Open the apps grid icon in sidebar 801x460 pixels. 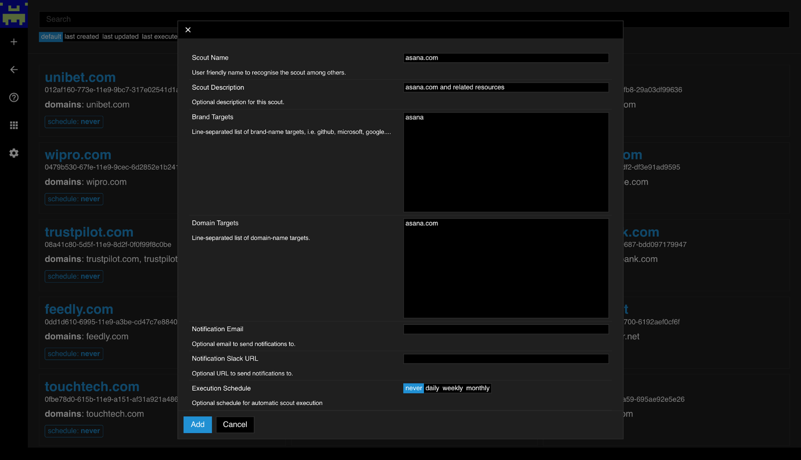pyautogui.click(x=14, y=125)
